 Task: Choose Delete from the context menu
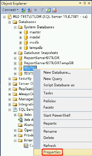coord(49,138)
